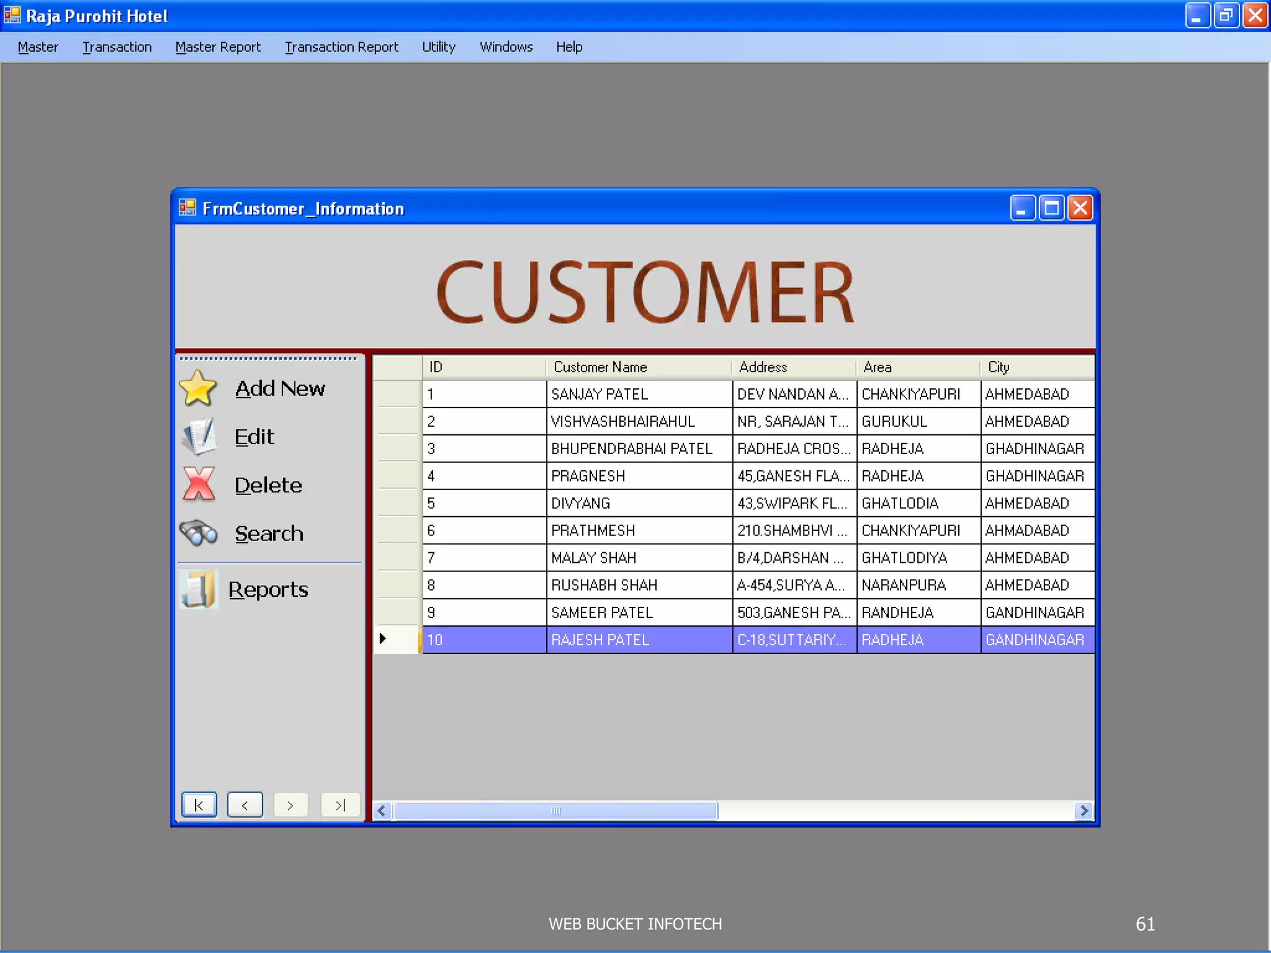Open the Transaction menu
1271x953 pixels.
click(x=117, y=47)
